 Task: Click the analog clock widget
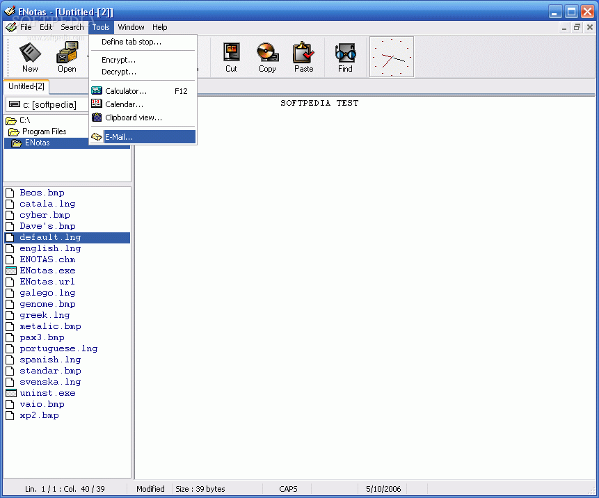tap(392, 57)
